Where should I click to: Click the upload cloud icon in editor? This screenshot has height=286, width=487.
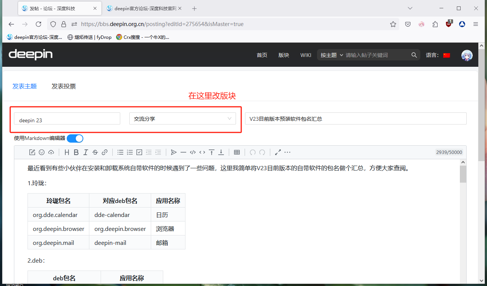click(x=51, y=152)
